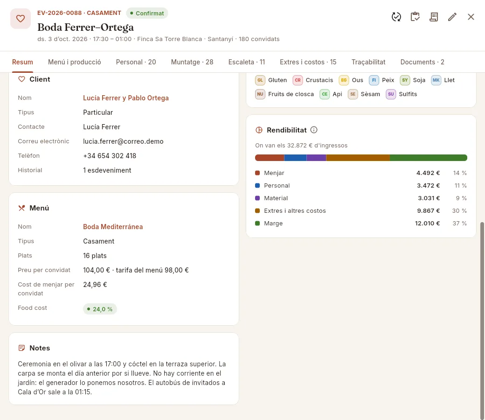Click the Confirmat status badge

point(147,14)
